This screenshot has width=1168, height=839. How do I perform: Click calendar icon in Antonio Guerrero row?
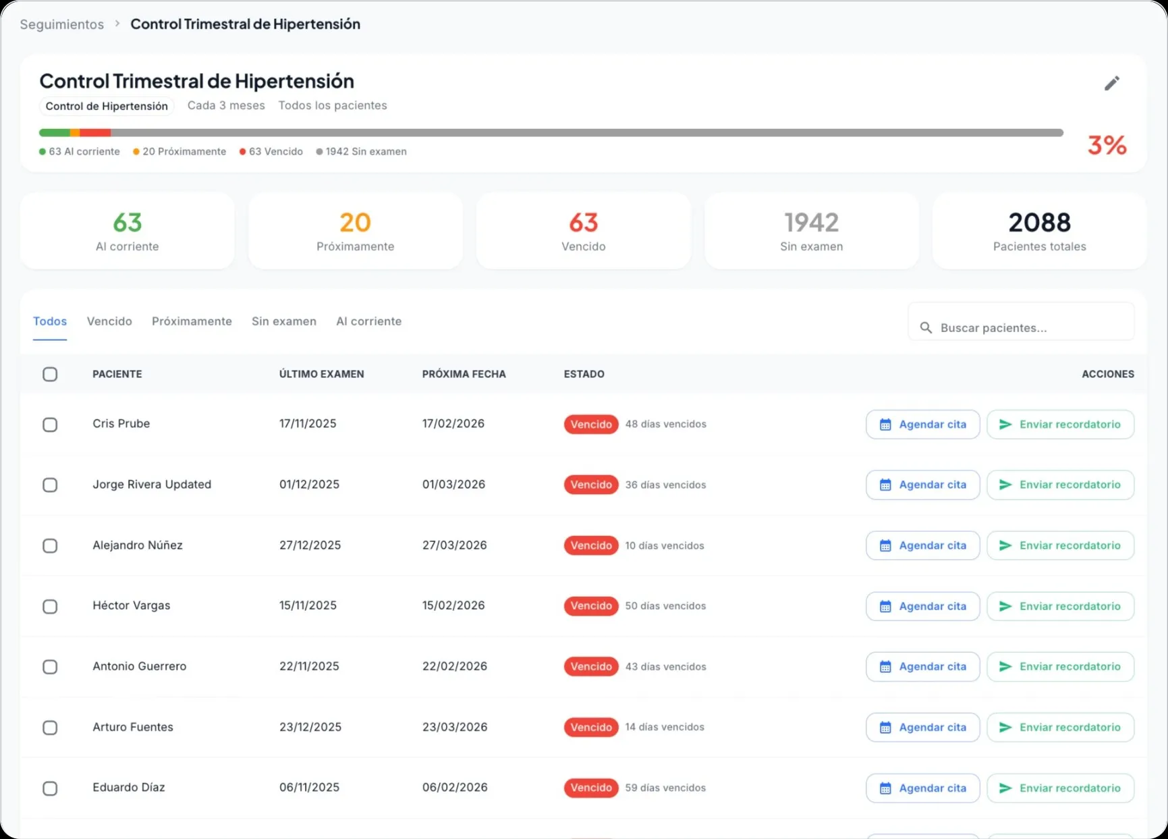pos(885,667)
